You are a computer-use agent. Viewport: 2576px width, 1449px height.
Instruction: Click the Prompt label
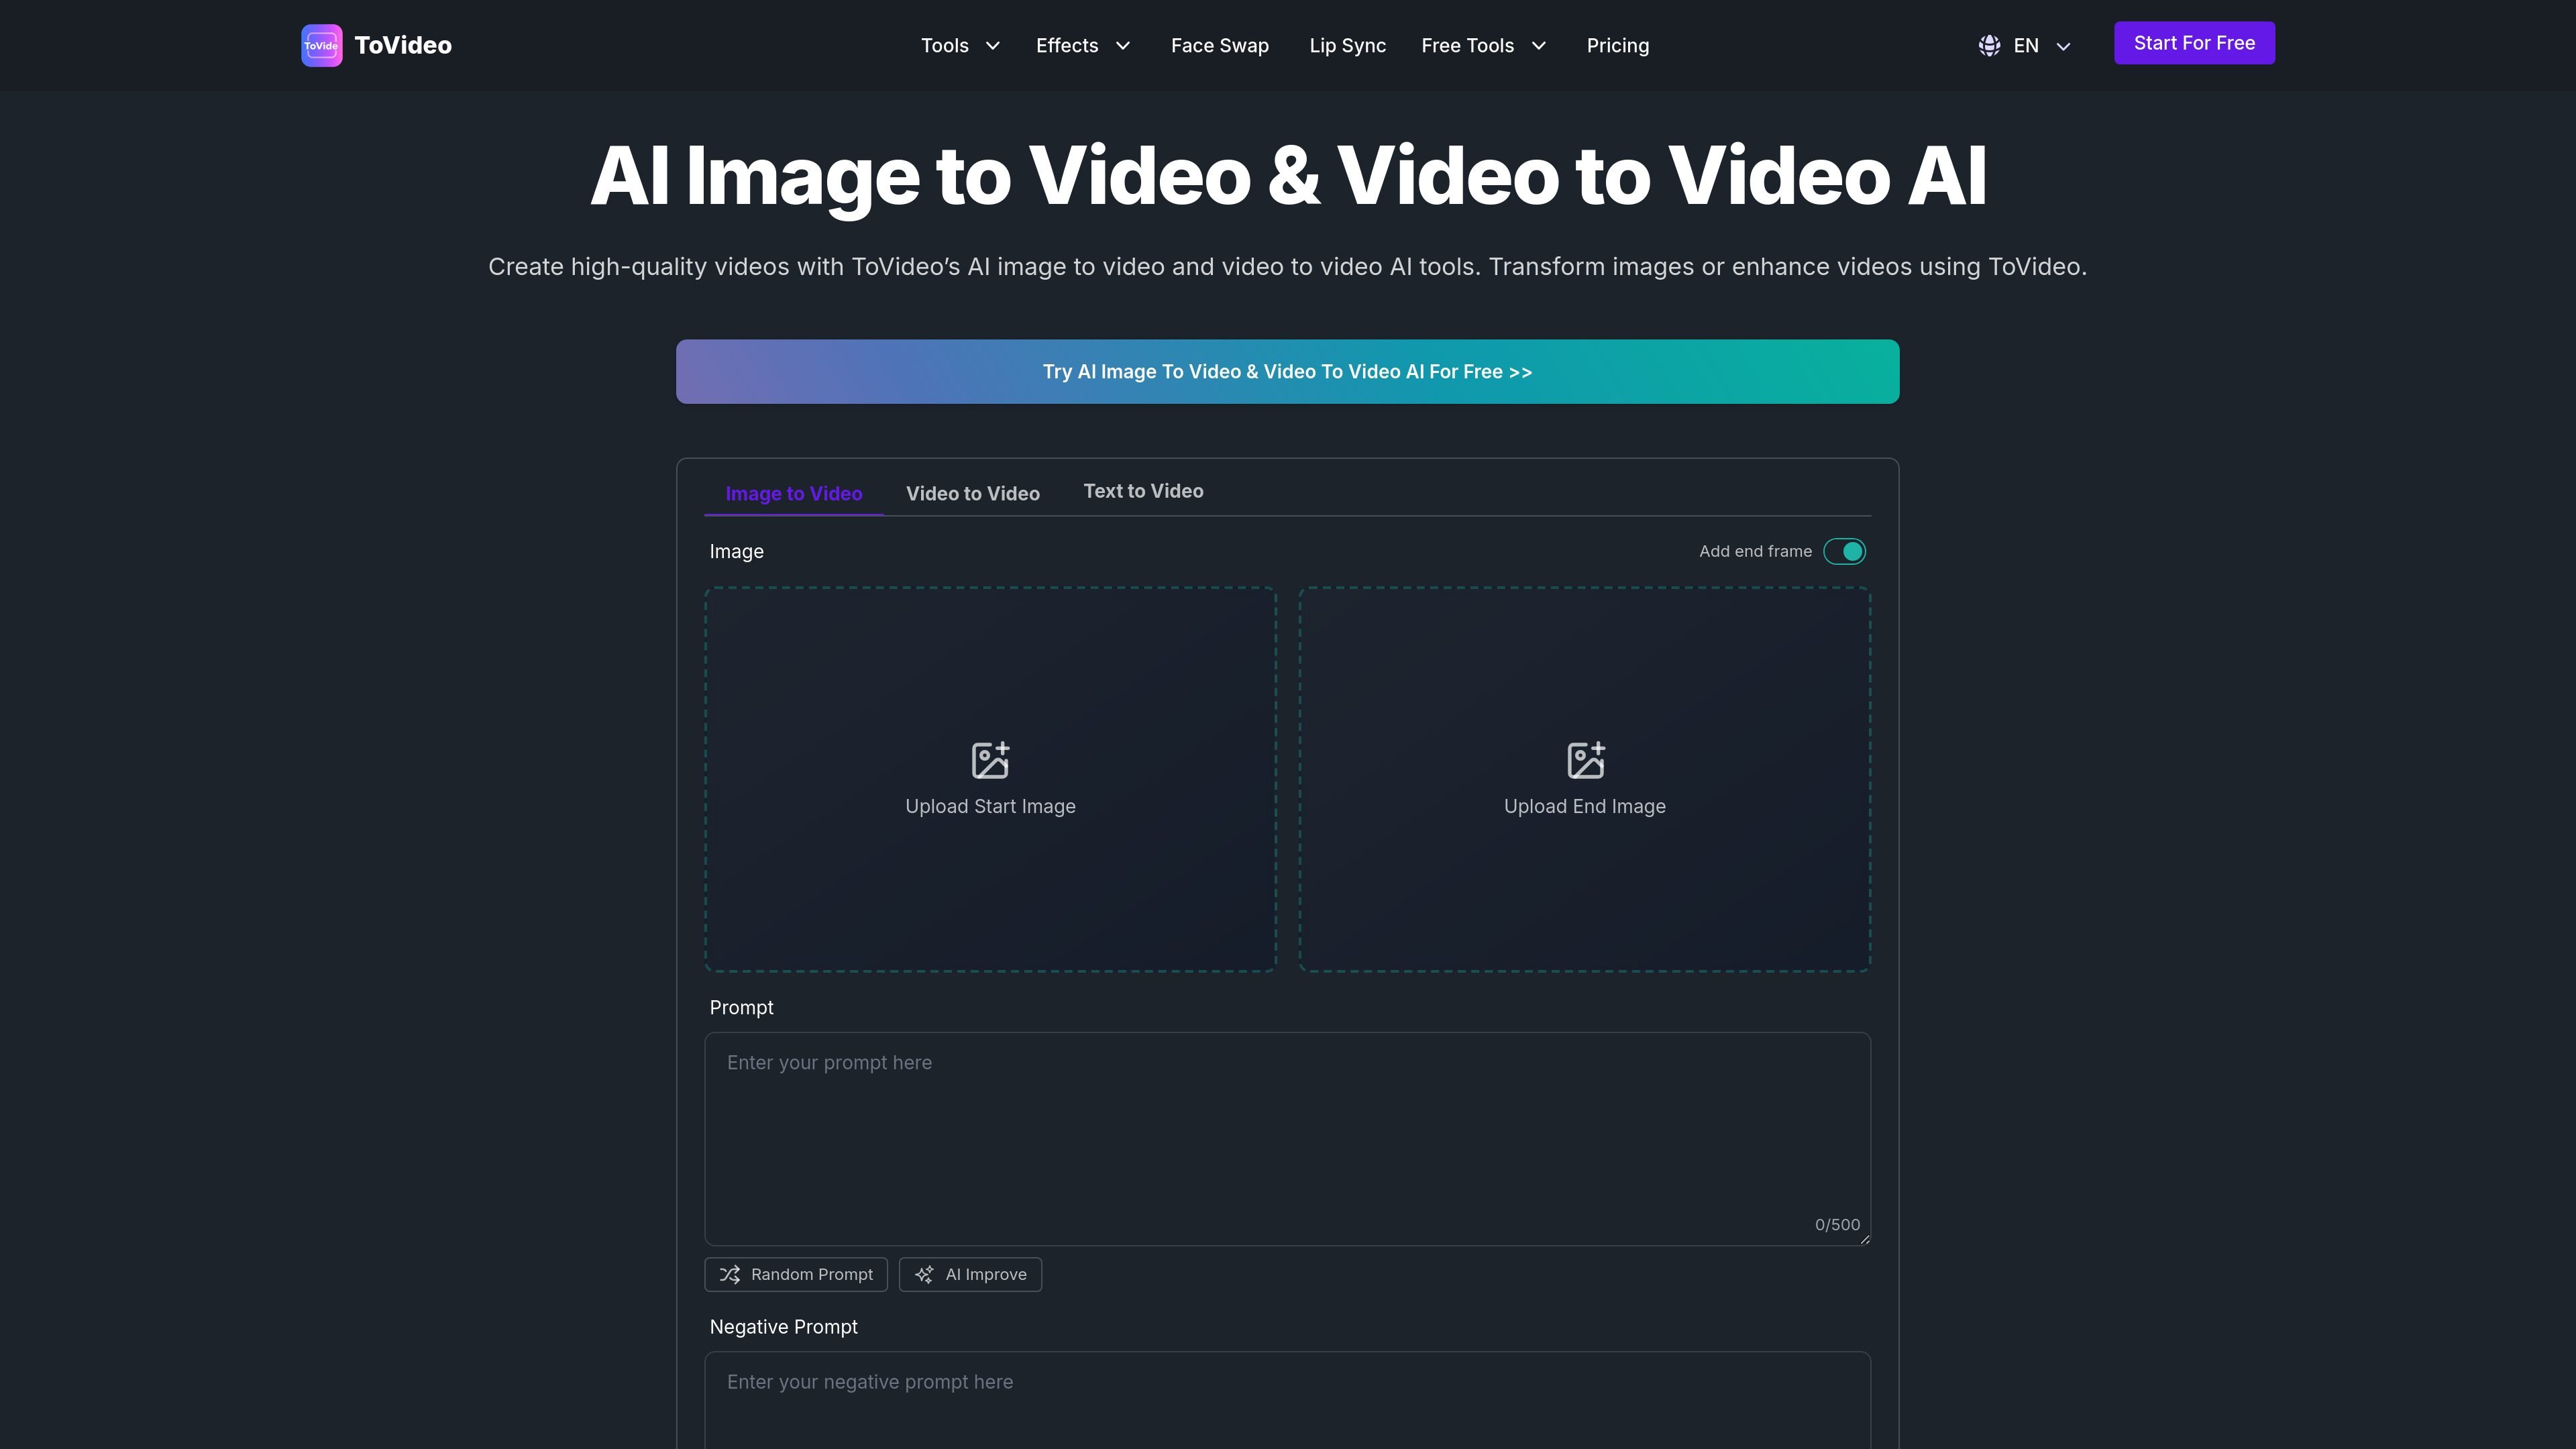[x=741, y=1008]
